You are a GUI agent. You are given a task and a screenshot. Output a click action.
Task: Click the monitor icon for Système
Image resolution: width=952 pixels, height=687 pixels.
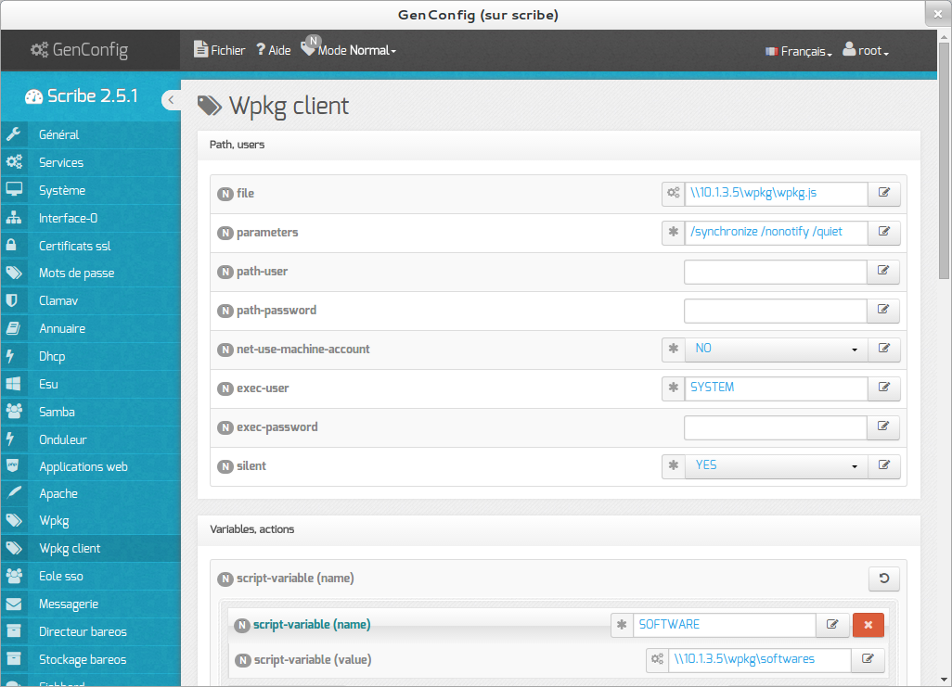pos(14,190)
